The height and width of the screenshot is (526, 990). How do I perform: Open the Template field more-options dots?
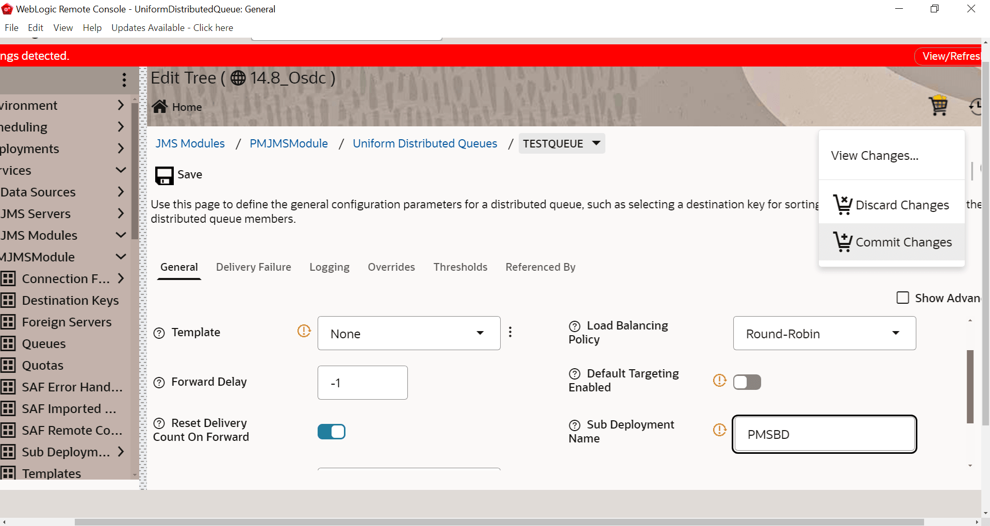(x=510, y=332)
